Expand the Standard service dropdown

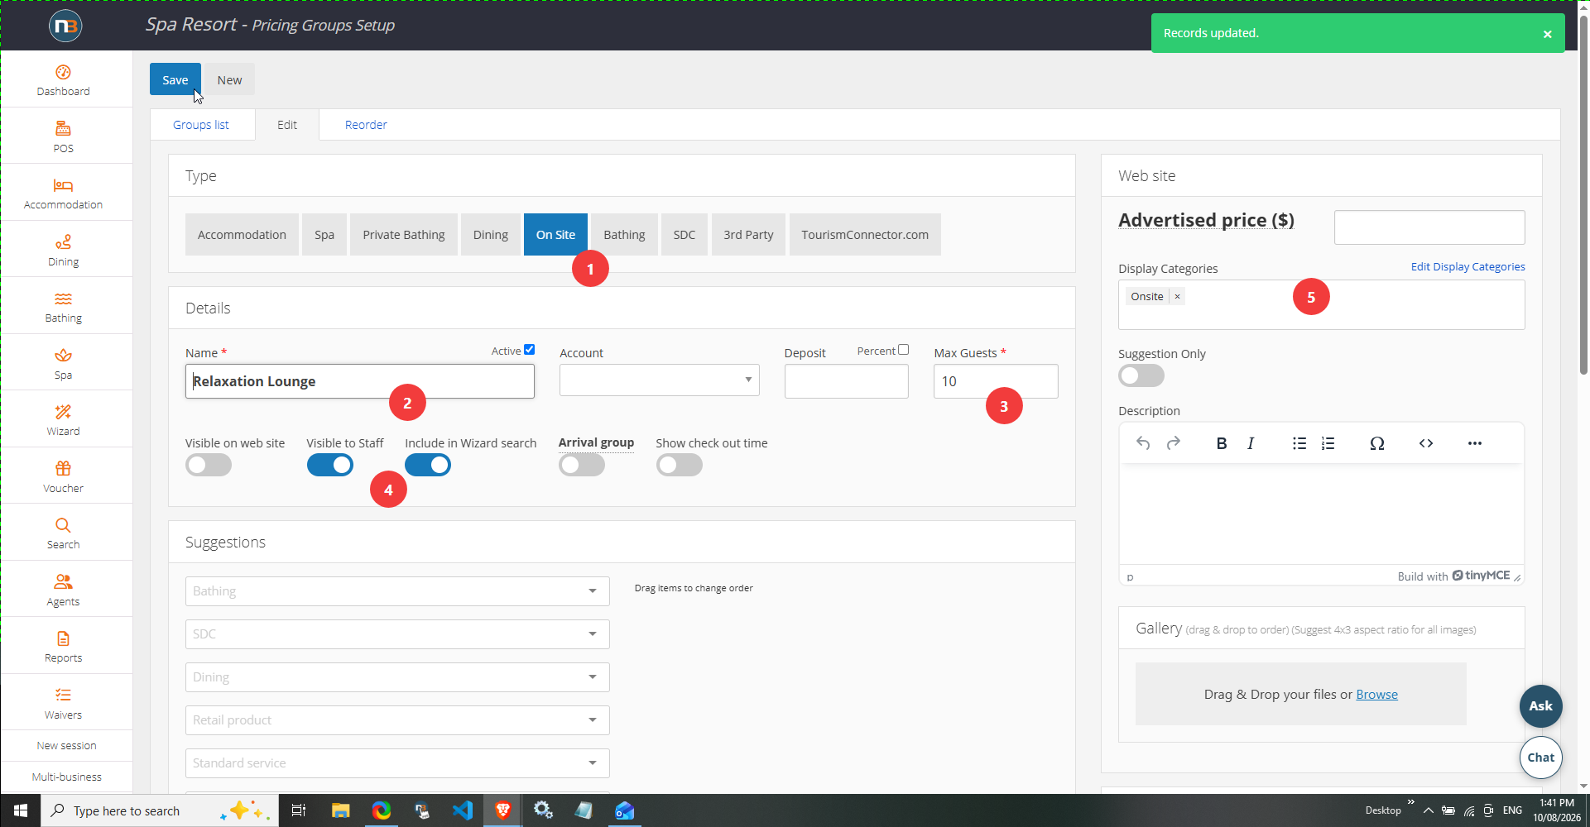point(397,763)
